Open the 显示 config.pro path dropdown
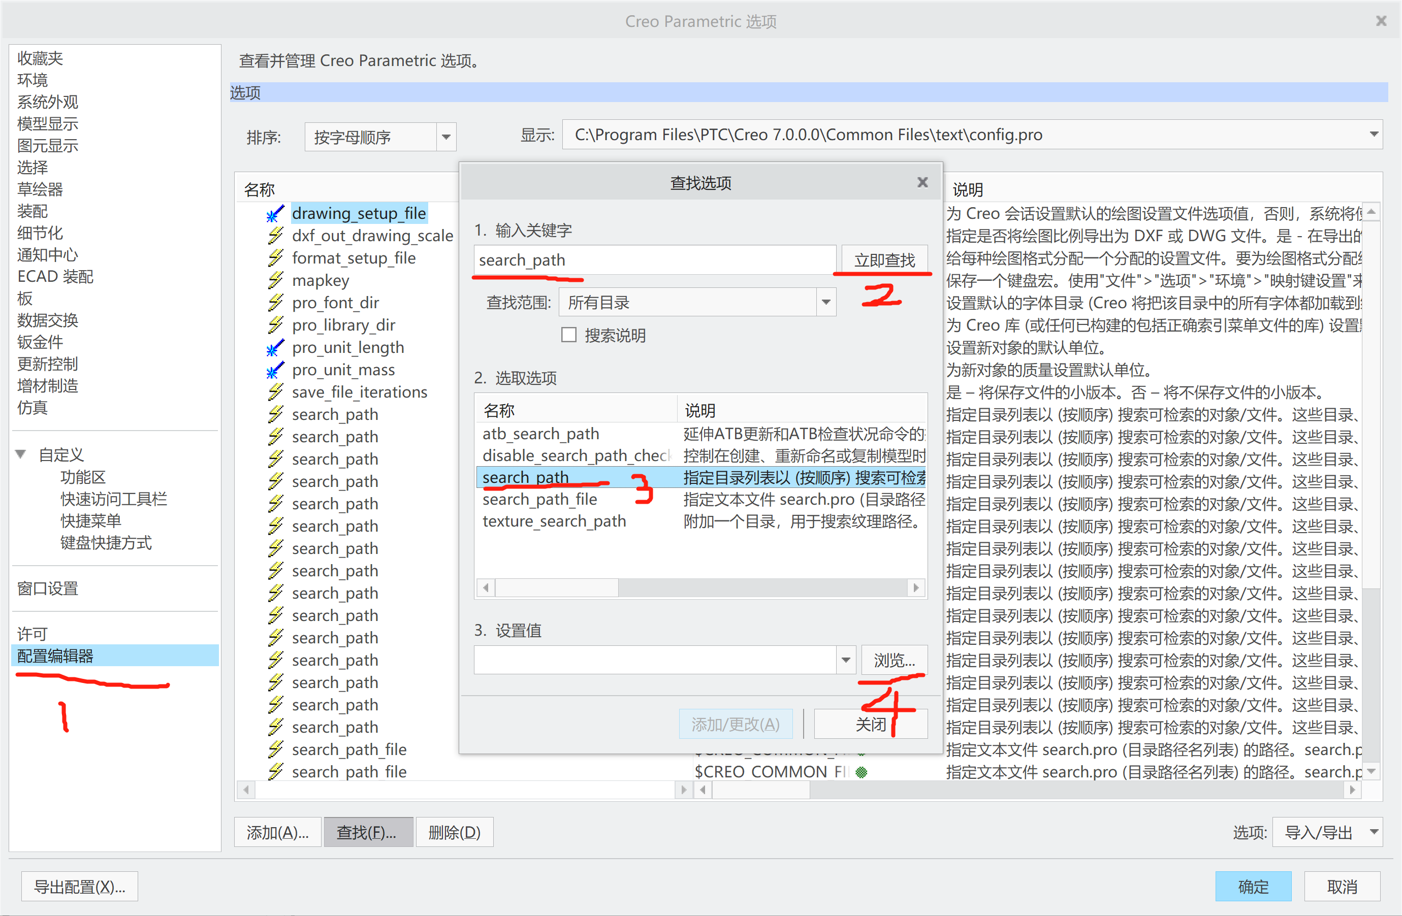The width and height of the screenshot is (1402, 916). (x=1374, y=135)
